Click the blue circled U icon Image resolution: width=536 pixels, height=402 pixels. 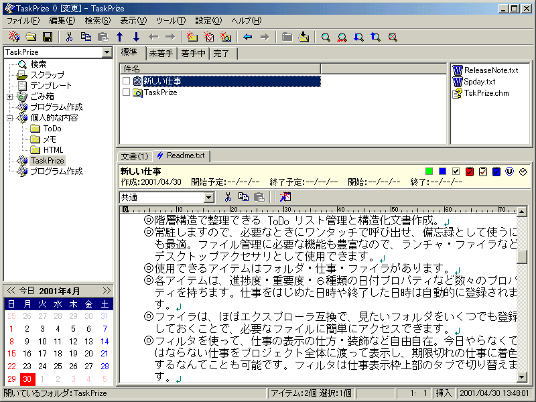pos(509,172)
